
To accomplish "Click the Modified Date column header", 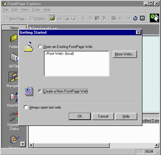I will (x=151, y=120).
